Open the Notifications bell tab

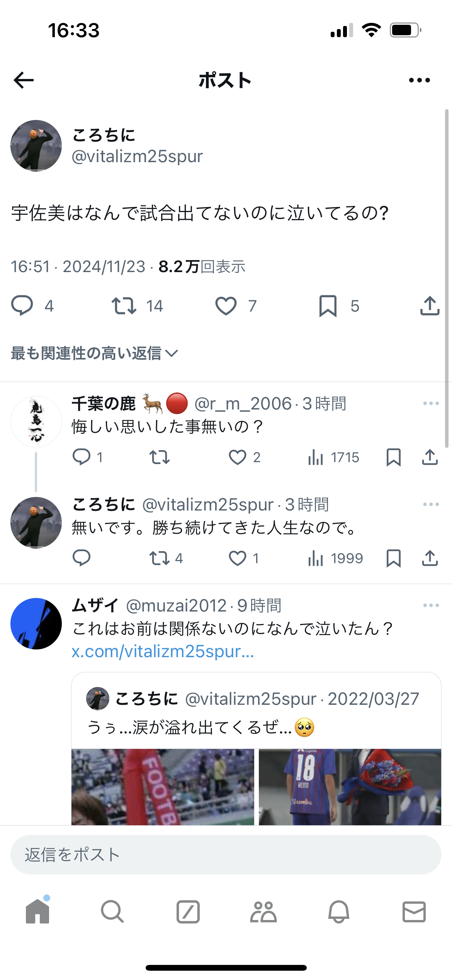(339, 911)
